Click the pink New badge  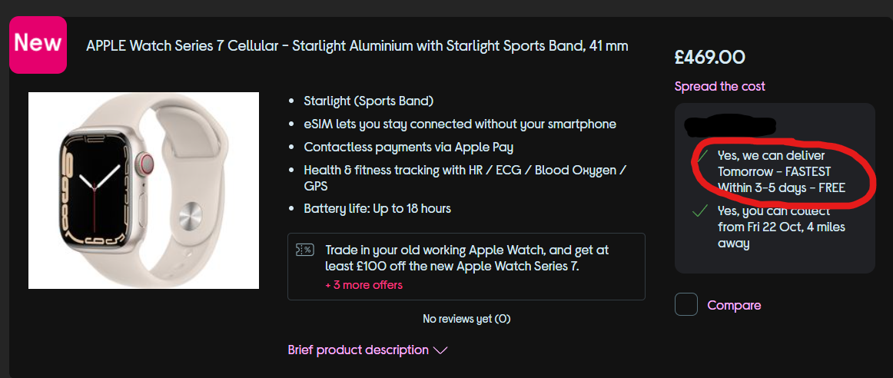tap(38, 44)
